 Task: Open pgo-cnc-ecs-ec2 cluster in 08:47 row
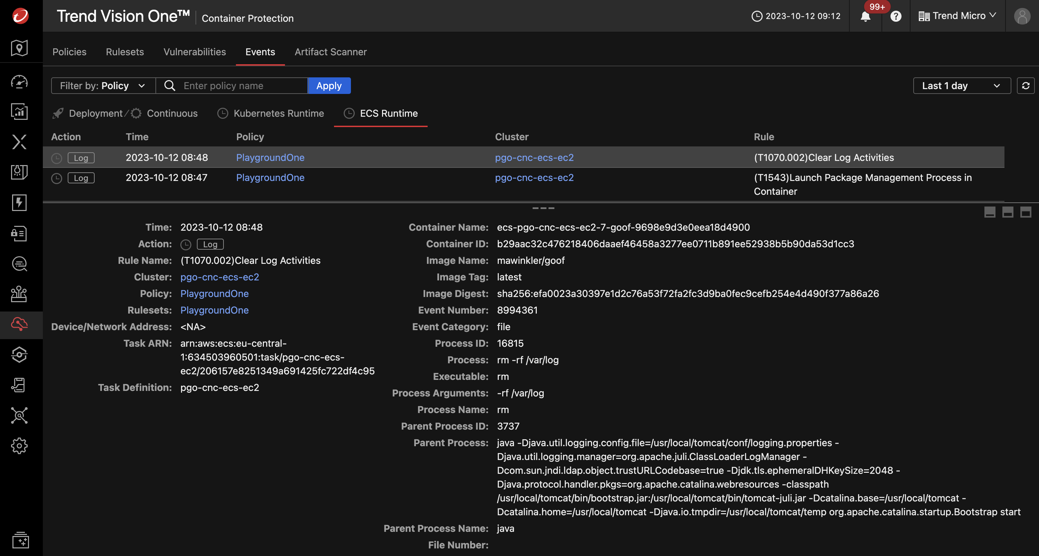(x=534, y=178)
